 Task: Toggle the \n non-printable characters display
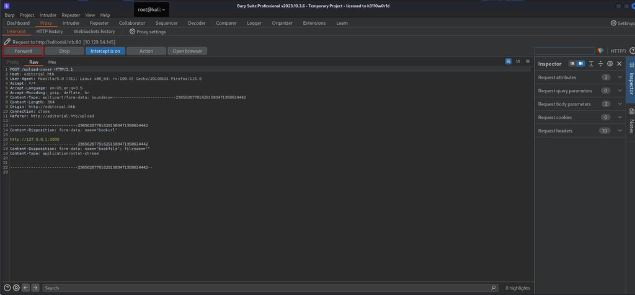(518, 61)
